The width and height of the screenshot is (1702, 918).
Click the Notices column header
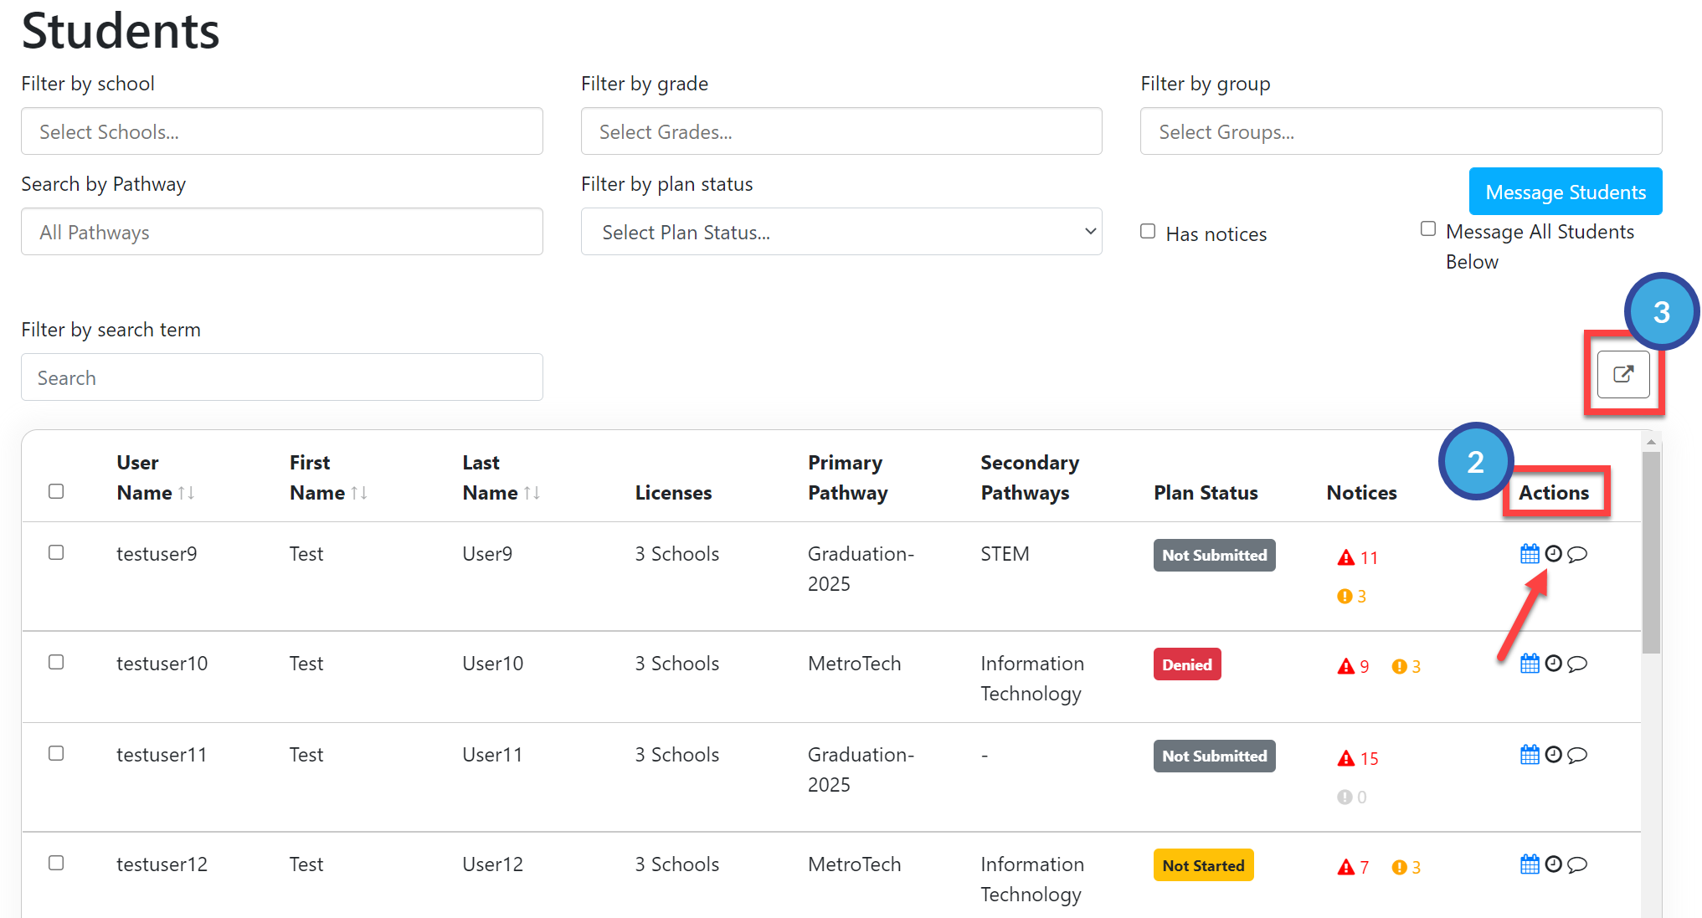(x=1361, y=493)
